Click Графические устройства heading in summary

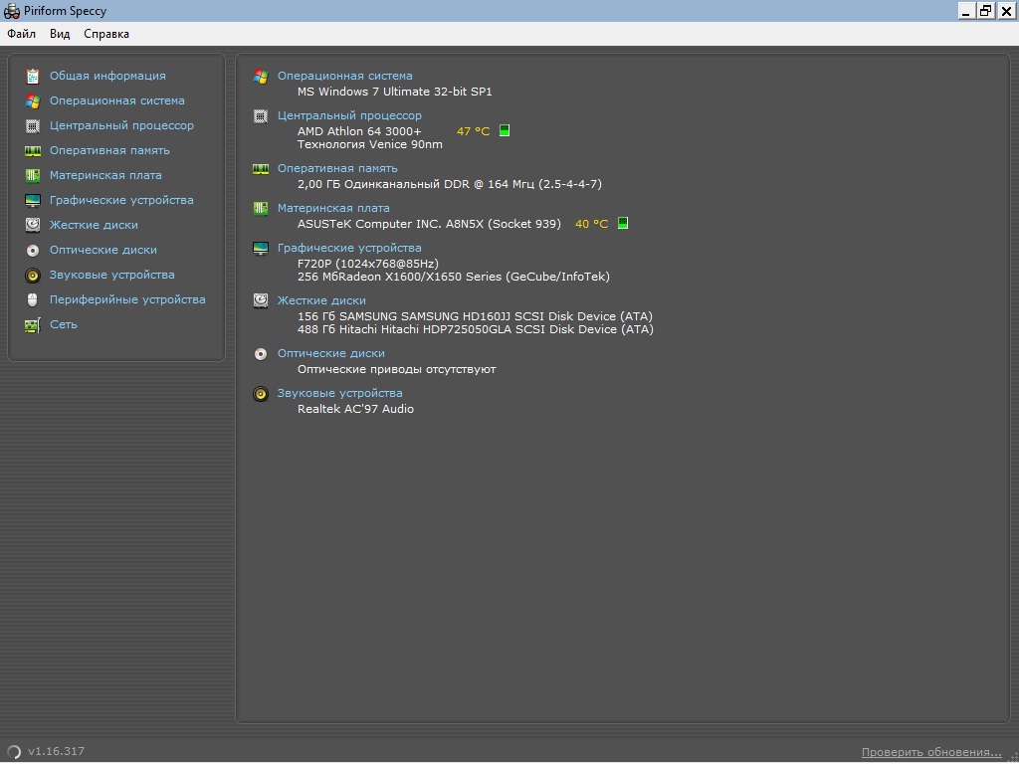pyautogui.click(x=349, y=248)
